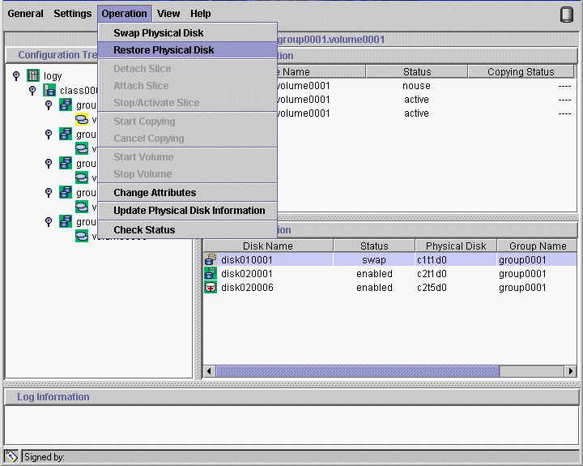This screenshot has width=583, height=466.
Task: Sort by disk Status column header
Action: point(374,246)
